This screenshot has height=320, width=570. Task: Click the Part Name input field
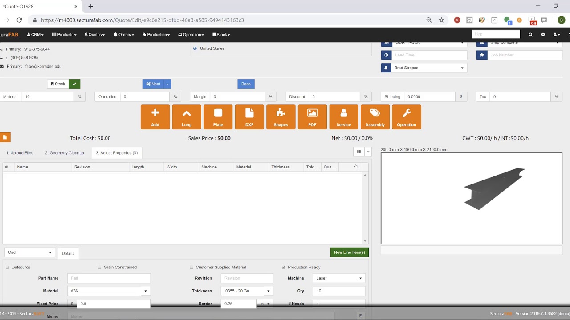(109, 278)
